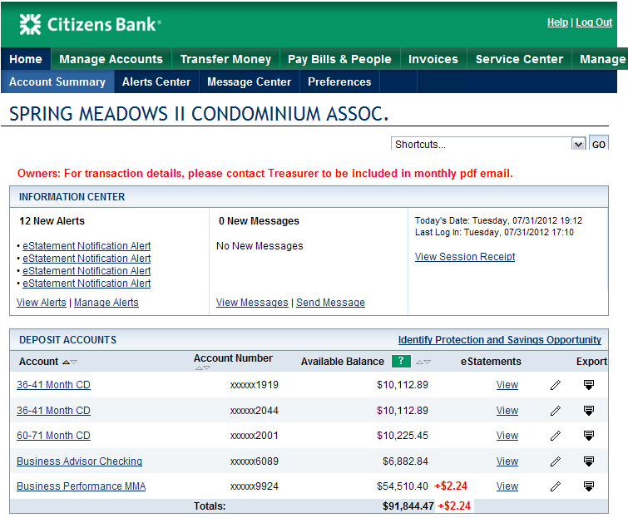Export account xxxxxx1919 using its export icon
This screenshot has height=518, width=628.
point(588,385)
